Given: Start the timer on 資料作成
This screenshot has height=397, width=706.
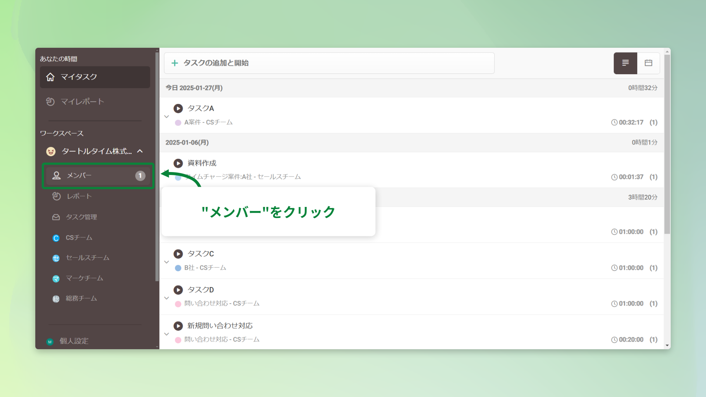Looking at the screenshot, I should click(x=178, y=163).
